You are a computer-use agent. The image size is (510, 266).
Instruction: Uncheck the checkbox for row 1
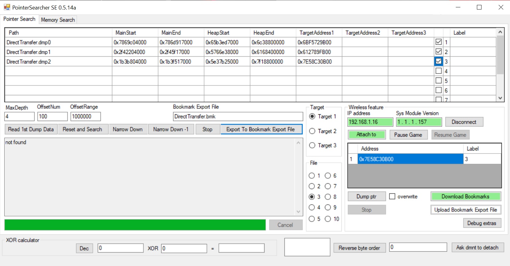click(439, 42)
